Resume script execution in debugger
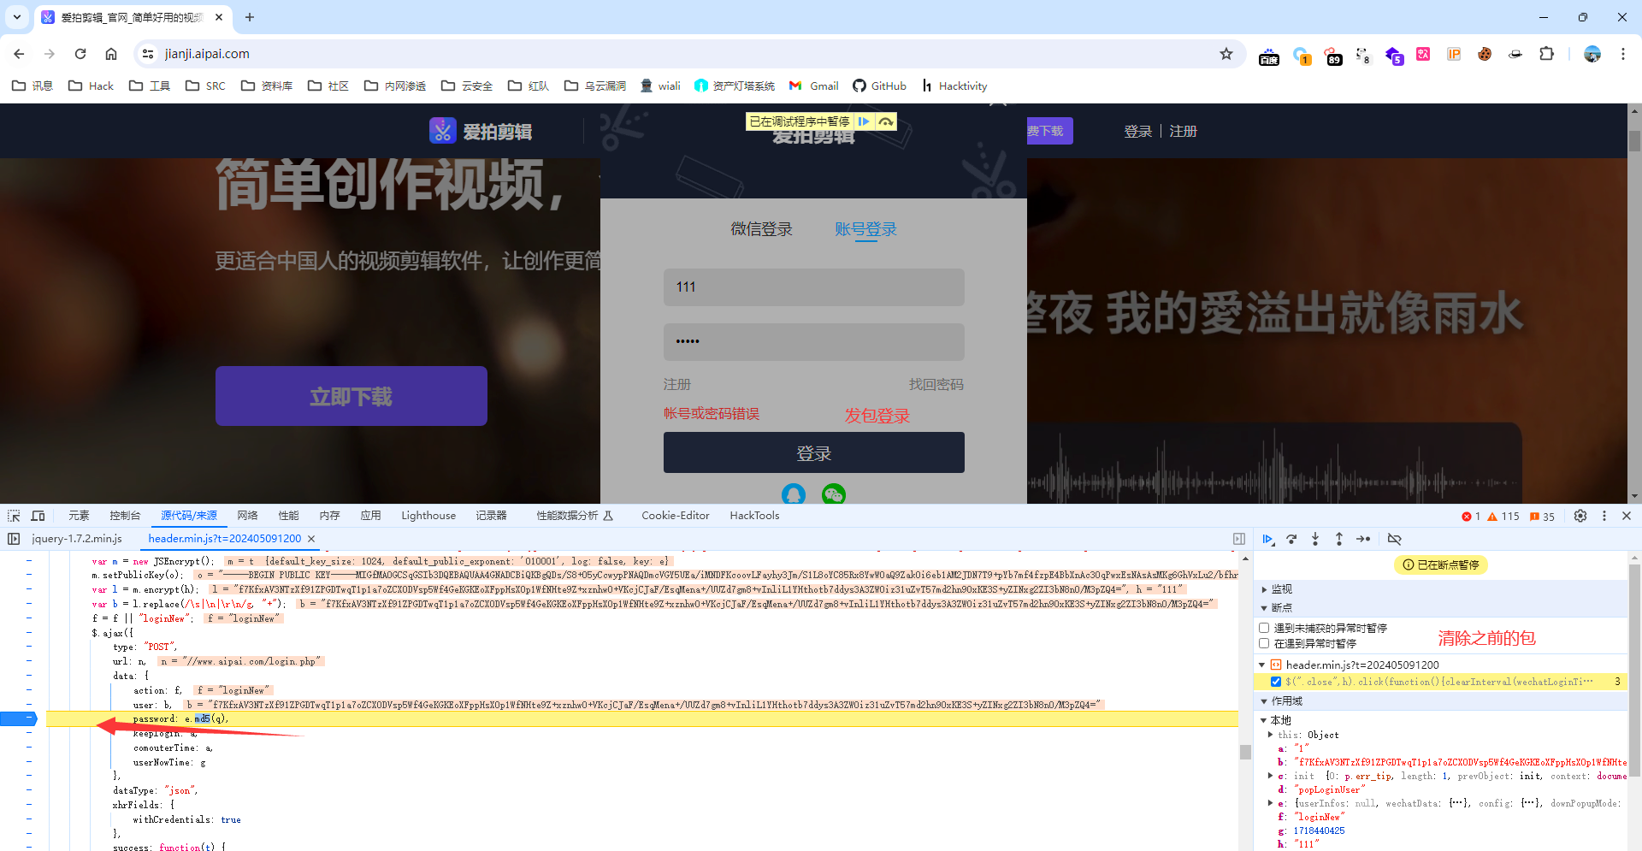1642x851 pixels. coord(1267,539)
